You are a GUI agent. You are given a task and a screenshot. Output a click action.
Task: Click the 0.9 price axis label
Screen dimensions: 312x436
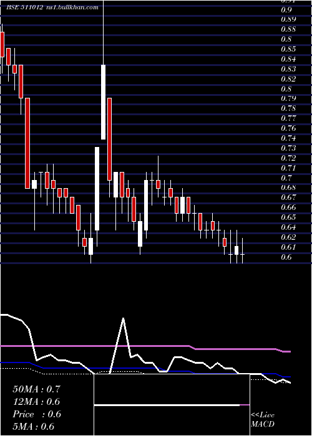286,10
